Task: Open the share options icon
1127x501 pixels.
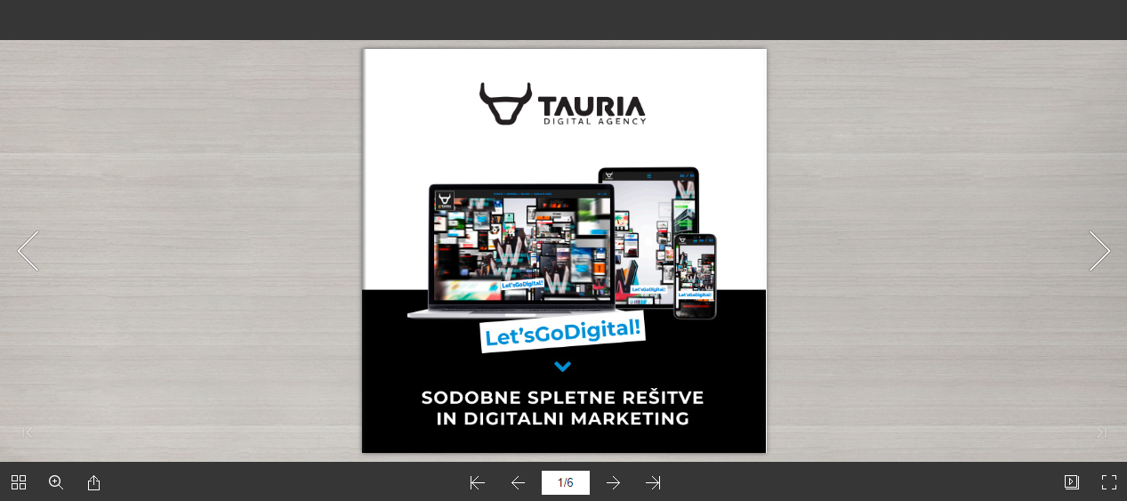Action: [x=93, y=482]
